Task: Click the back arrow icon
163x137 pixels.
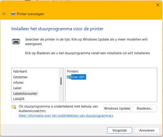Action: coord(4,14)
